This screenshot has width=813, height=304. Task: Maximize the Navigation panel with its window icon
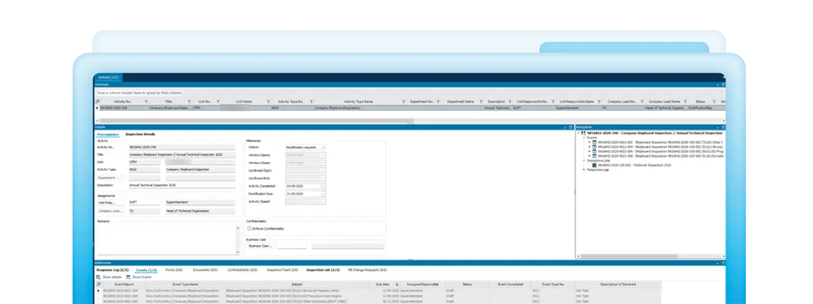(x=723, y=127)
